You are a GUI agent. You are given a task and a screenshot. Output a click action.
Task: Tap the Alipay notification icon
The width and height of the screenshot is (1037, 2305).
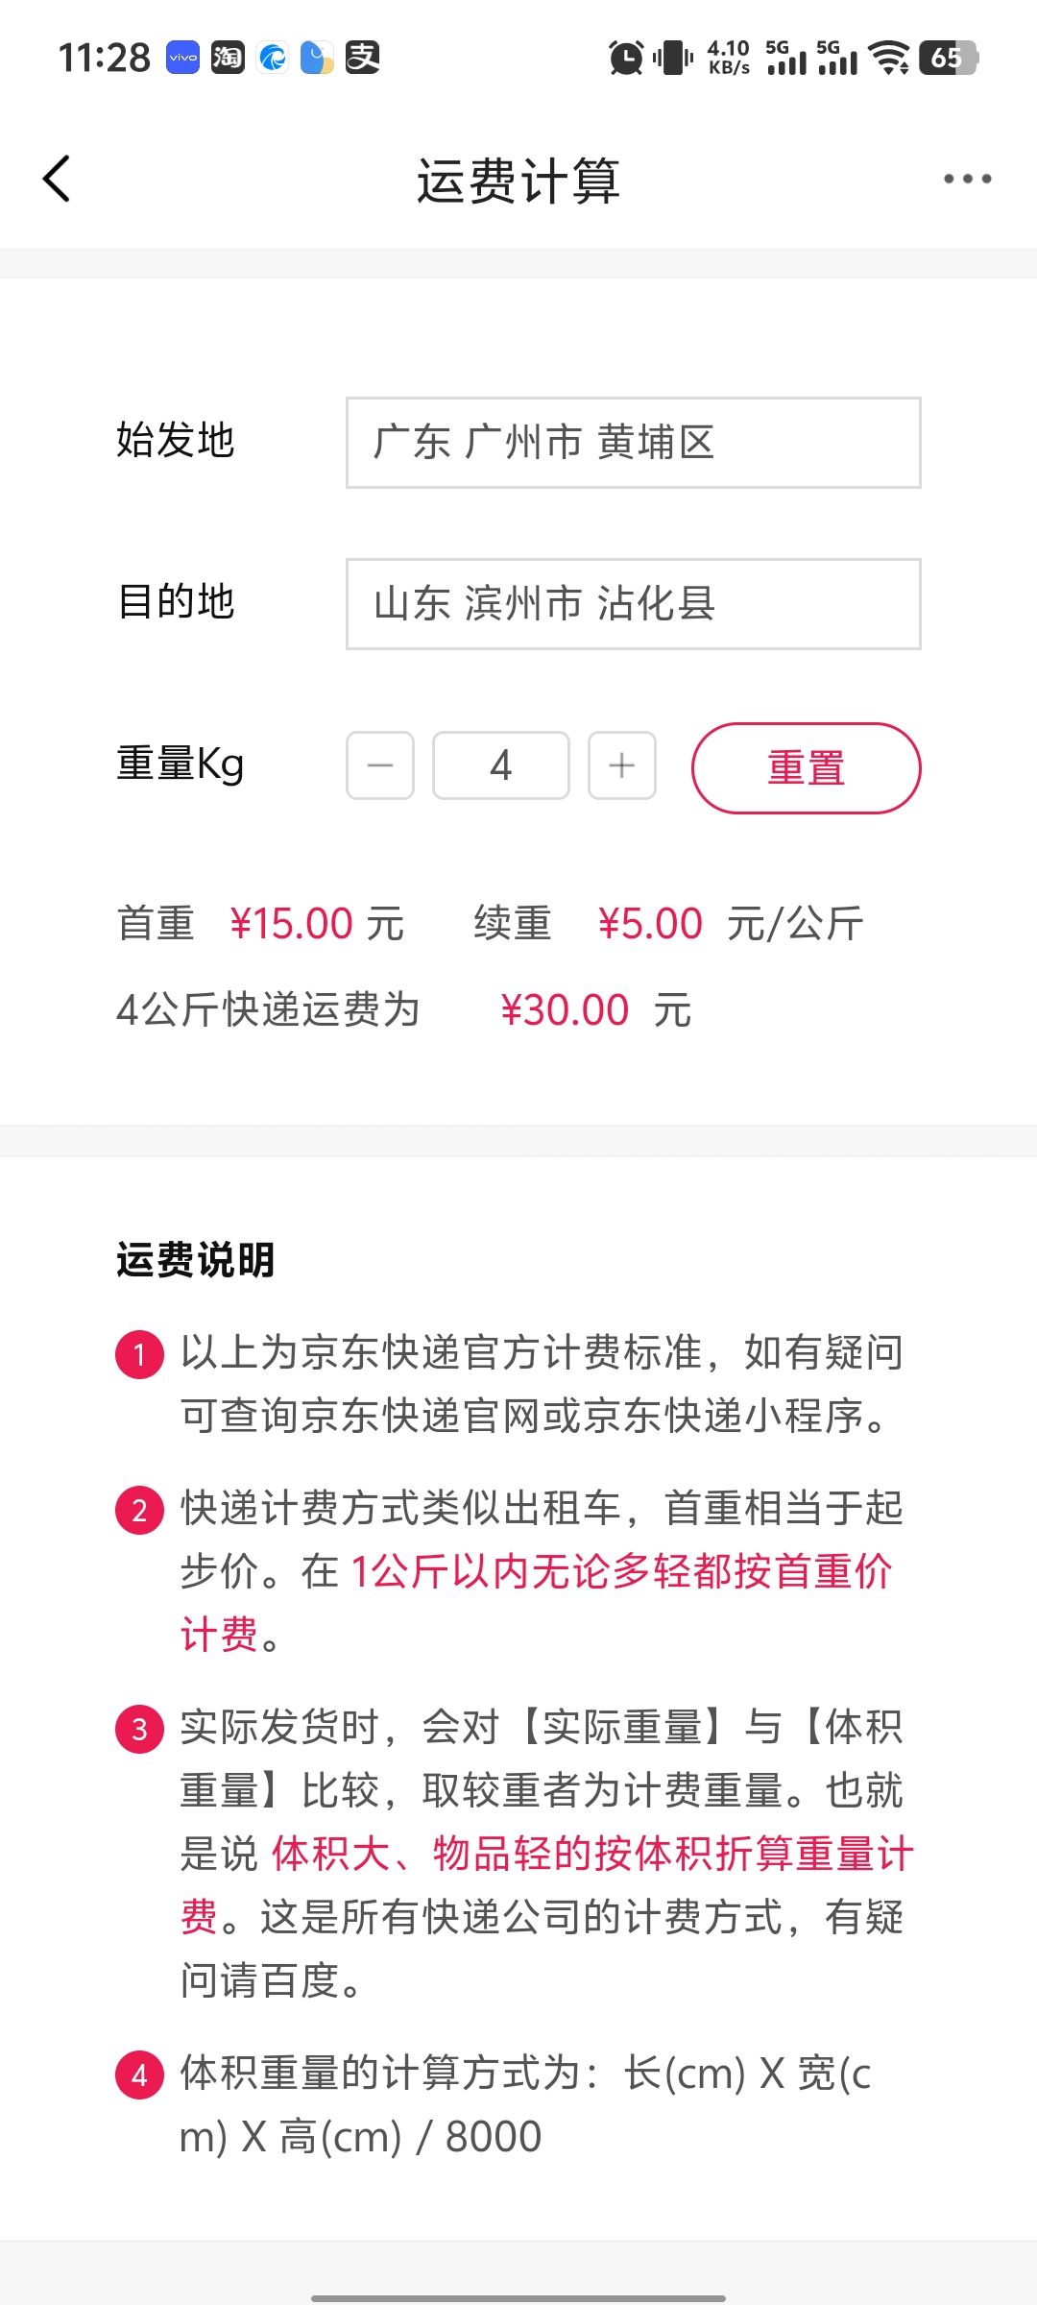[x=362, y=58]
